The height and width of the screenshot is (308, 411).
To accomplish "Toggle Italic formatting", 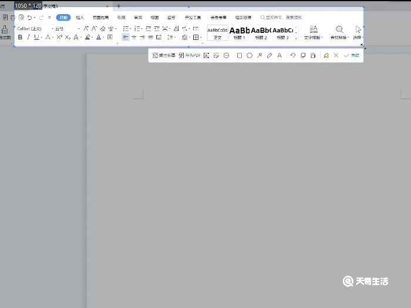I will coord(28,37).
